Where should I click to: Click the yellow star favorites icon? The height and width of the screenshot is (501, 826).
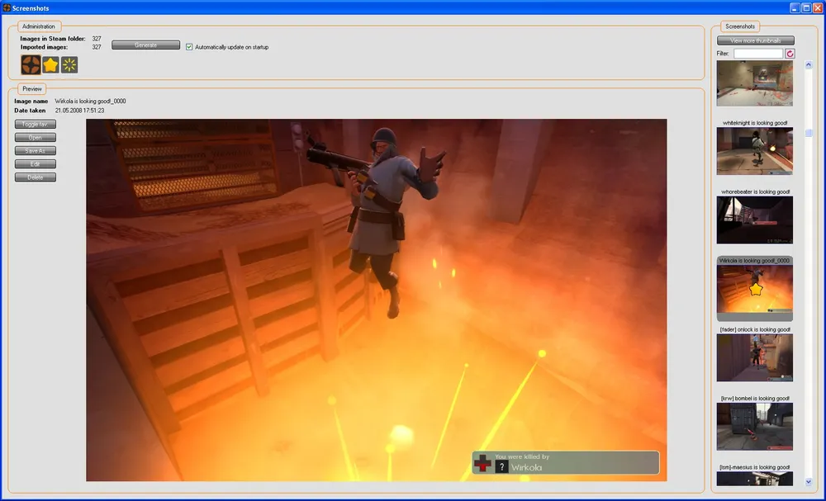[x=50, y=65]
